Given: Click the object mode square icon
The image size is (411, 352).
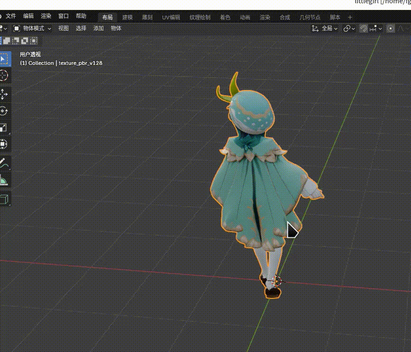Looking at the screenshot, I should click(x=17, y=28).
